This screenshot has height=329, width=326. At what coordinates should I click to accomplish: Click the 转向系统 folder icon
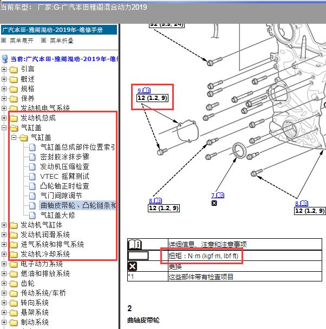(x=14, y=303)
